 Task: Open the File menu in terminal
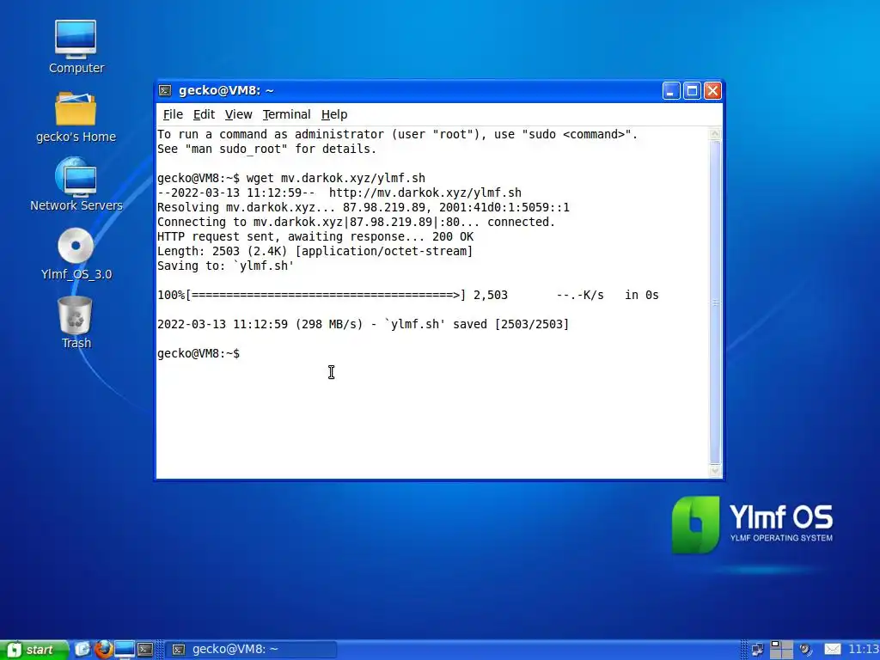173,114
